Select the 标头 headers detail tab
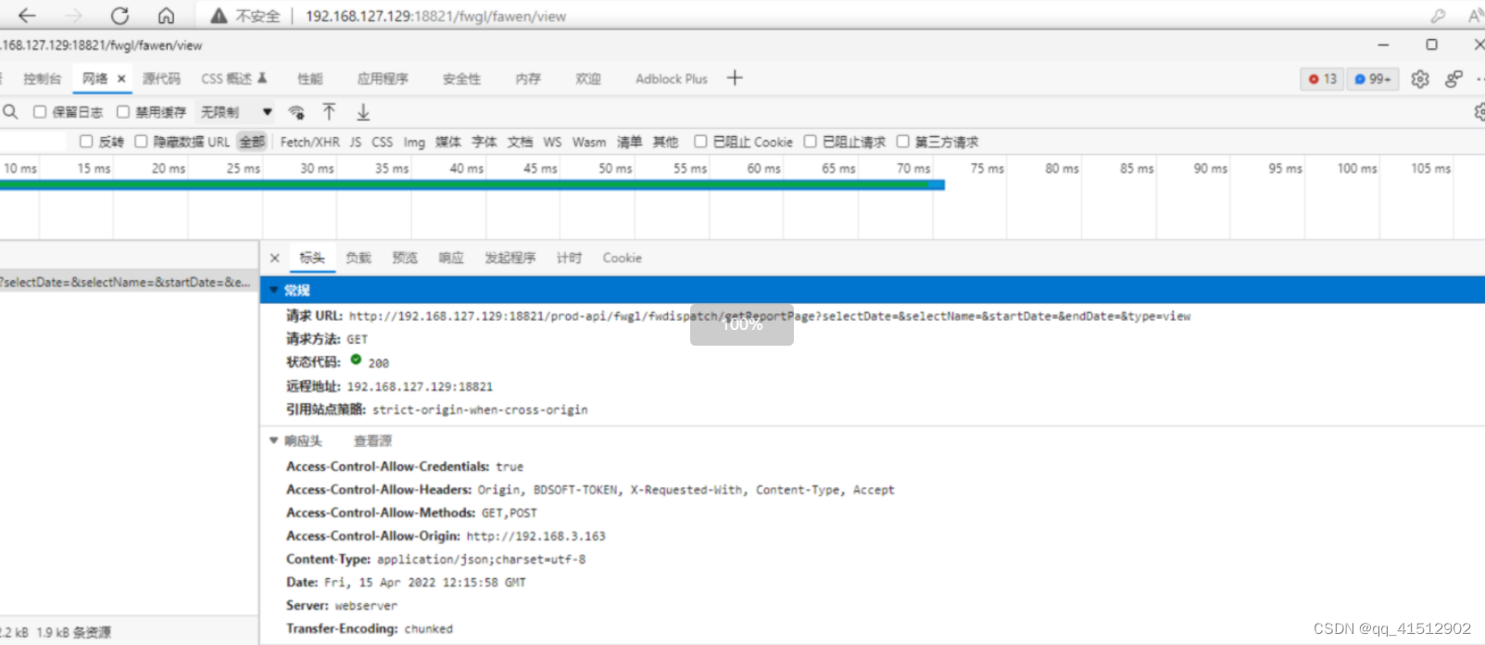 pyautogui.click(x=312, y=258)
